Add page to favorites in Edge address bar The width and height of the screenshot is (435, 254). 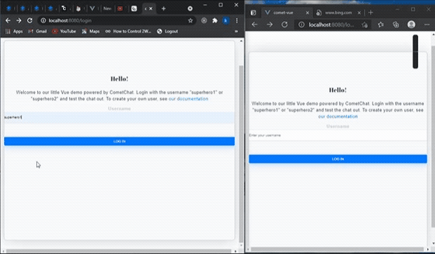tap(364, 25)
